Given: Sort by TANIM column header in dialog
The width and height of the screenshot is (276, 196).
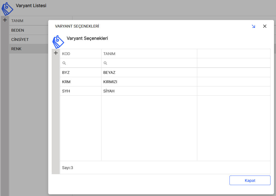Looking at the screenshot, I should tap(149, 54).
